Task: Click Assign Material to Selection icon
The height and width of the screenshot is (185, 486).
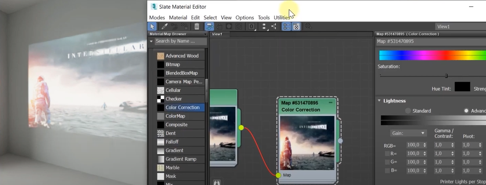Action: coord(184,27)
